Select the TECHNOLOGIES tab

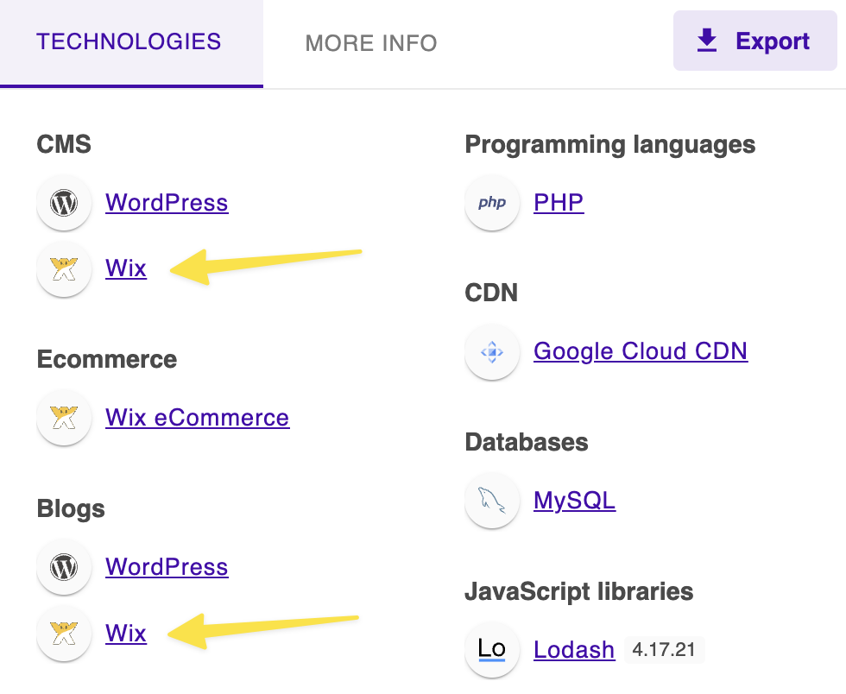(129, 42)
